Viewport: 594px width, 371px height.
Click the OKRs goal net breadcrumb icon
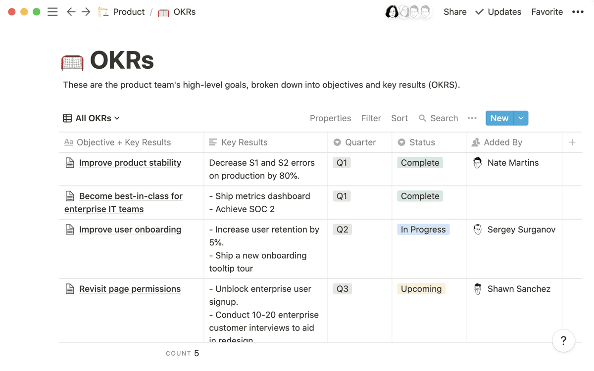(x=163, y=12)
